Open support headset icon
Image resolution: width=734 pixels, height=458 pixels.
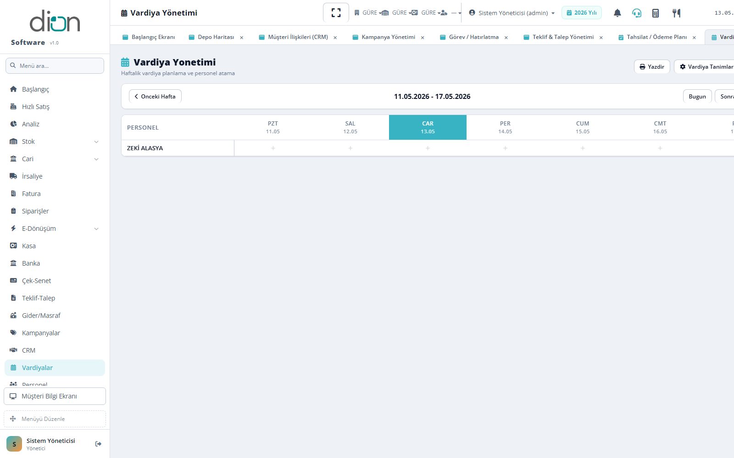click(636, 13)
